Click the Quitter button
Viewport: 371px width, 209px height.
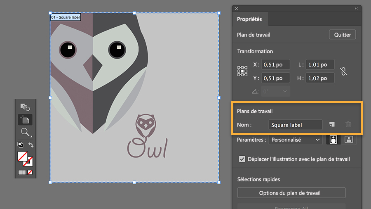(343, 35)
